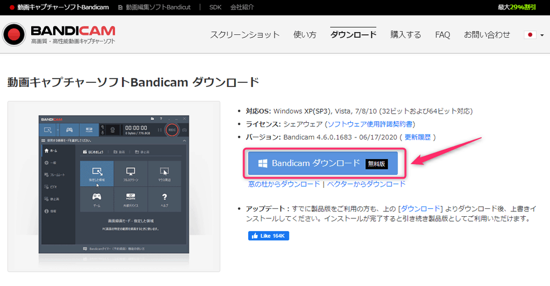
Task: Click the pause icon beside REC in preview
Action: [x=160, y=130]
